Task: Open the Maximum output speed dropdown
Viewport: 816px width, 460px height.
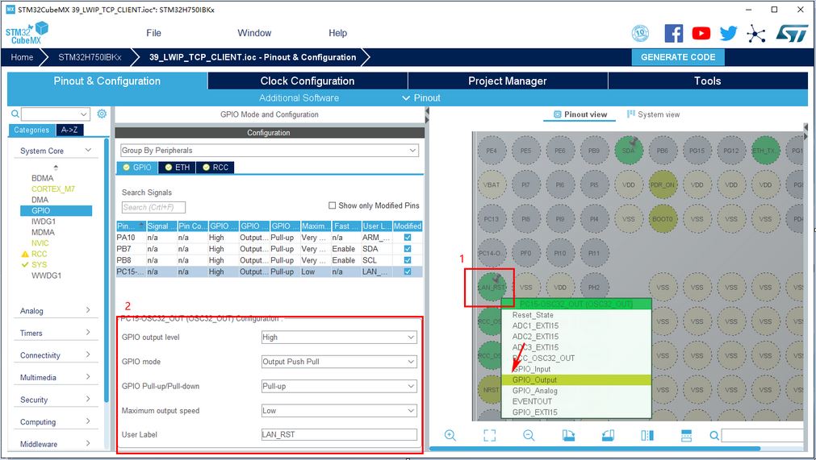Action: click(339, 410)
